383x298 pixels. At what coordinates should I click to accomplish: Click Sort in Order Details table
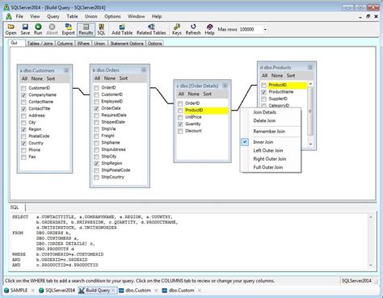click(207, 94)
